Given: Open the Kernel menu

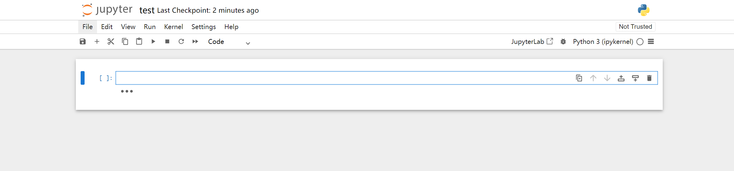Looking at the screenshot, I should (173, 27).
